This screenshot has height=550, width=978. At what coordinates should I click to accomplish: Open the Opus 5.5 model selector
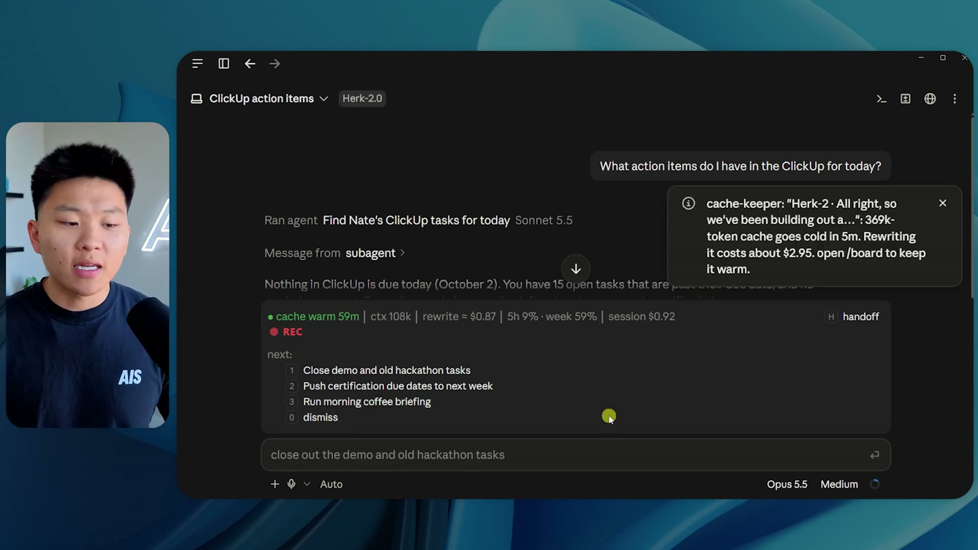[x=787, y=484]
